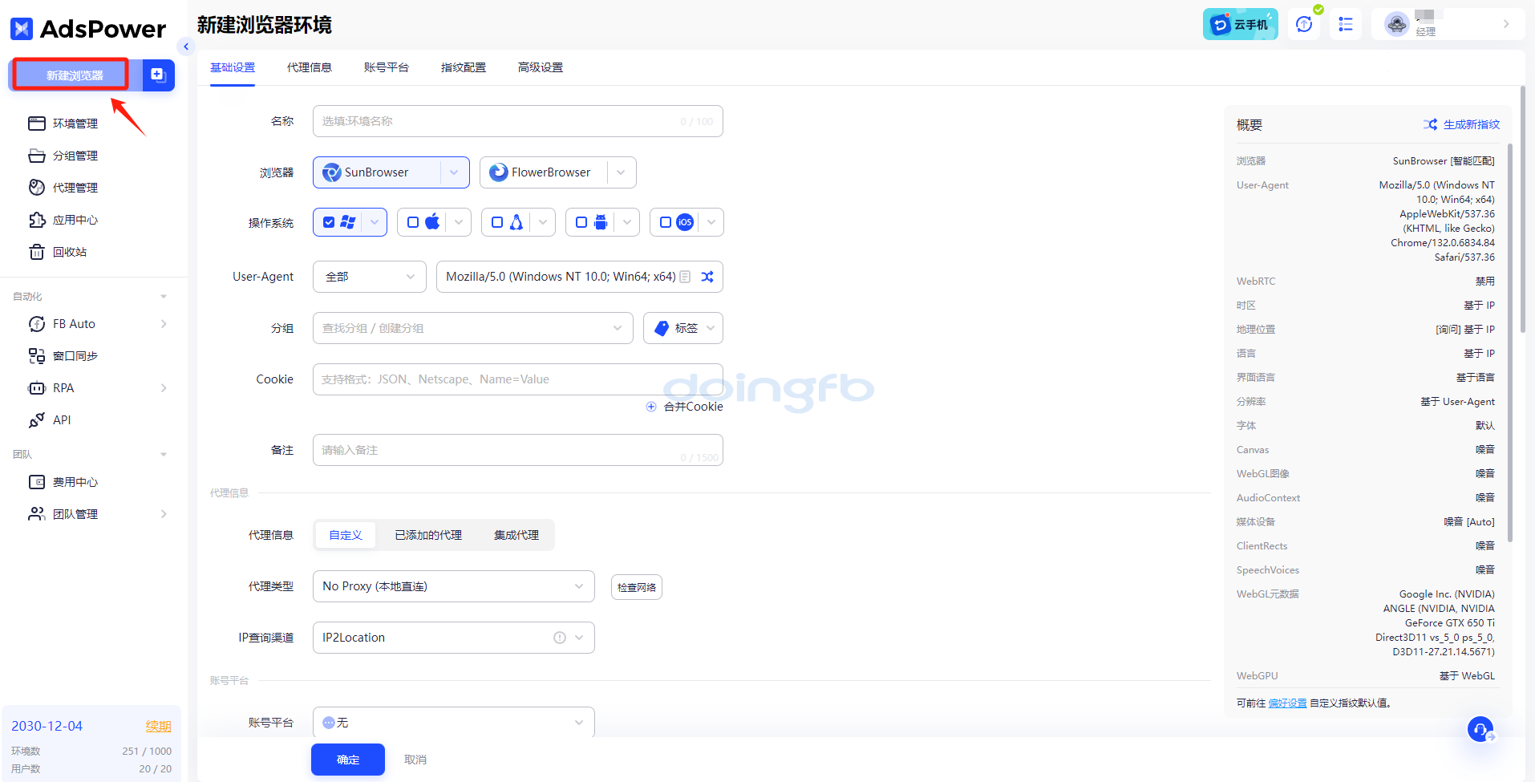Click the 备注 remarks field
Viewport: 1535px width, 782px height.
[518, 450]
